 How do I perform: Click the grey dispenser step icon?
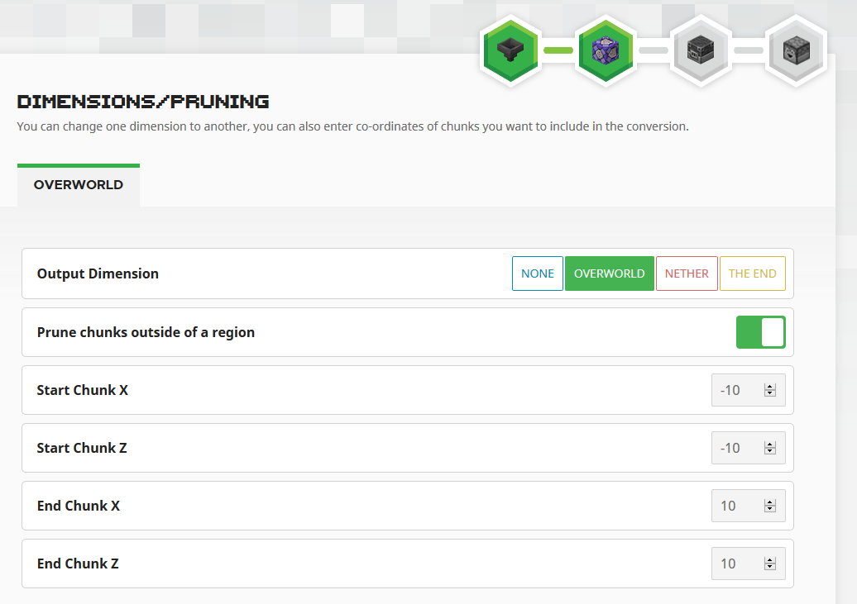click(796, 50)
